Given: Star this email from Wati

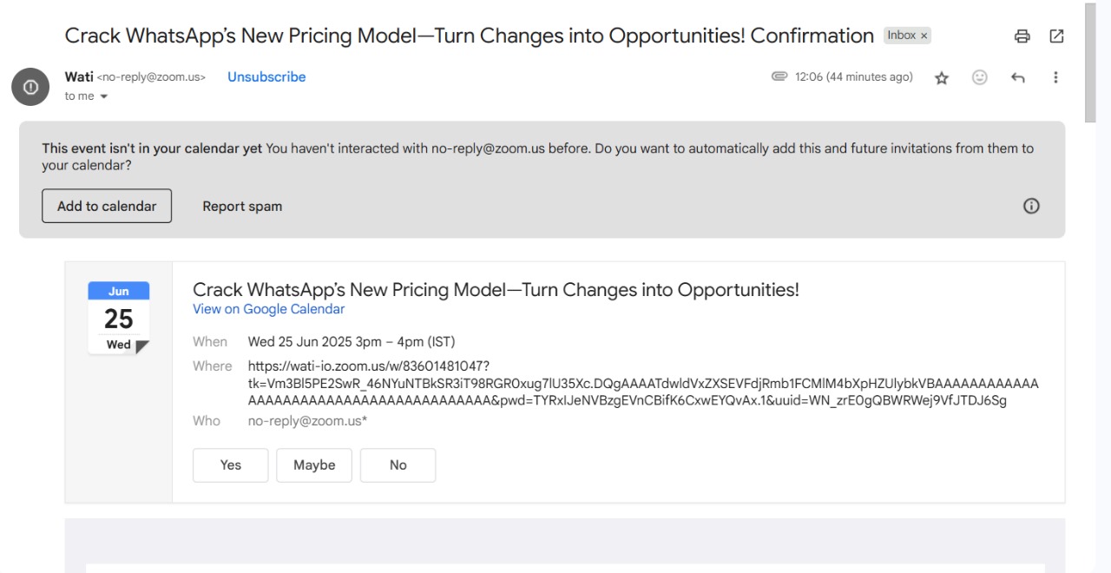Looking at the screenshot, I should (941, 78).
